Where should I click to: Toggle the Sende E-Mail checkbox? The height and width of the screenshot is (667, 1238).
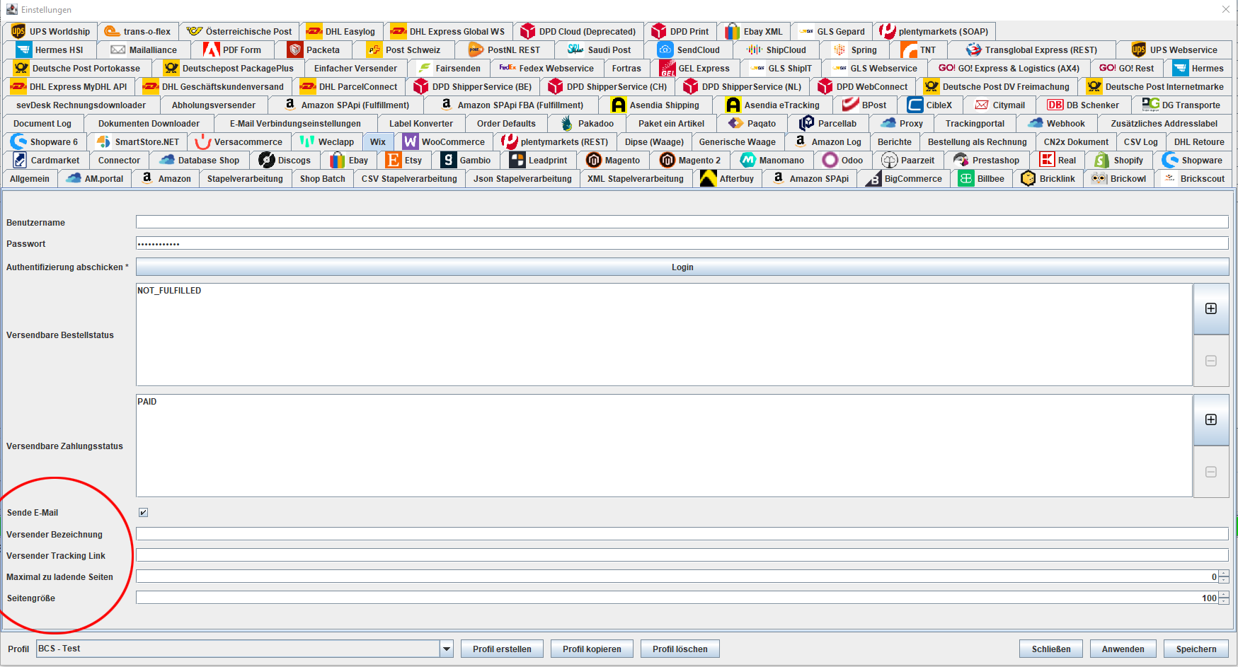tap(143, 512)
